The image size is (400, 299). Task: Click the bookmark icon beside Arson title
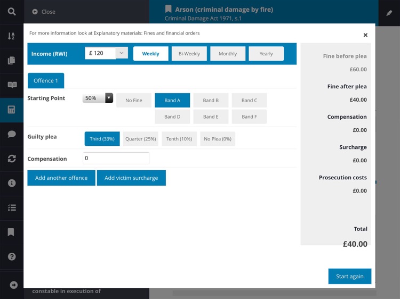click(168, 9)
